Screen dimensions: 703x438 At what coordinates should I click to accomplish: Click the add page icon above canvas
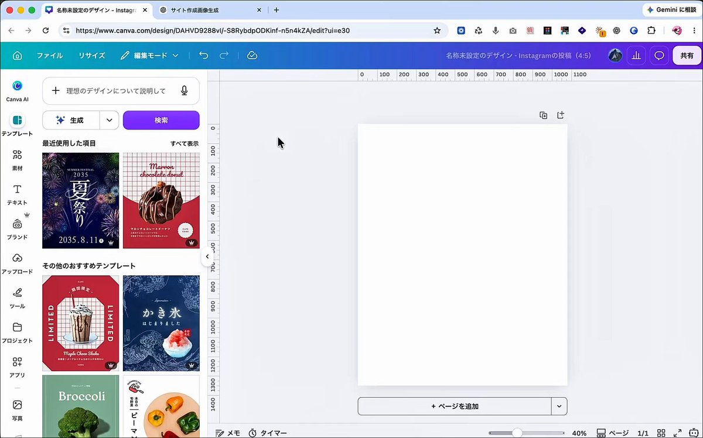point(561,115)
